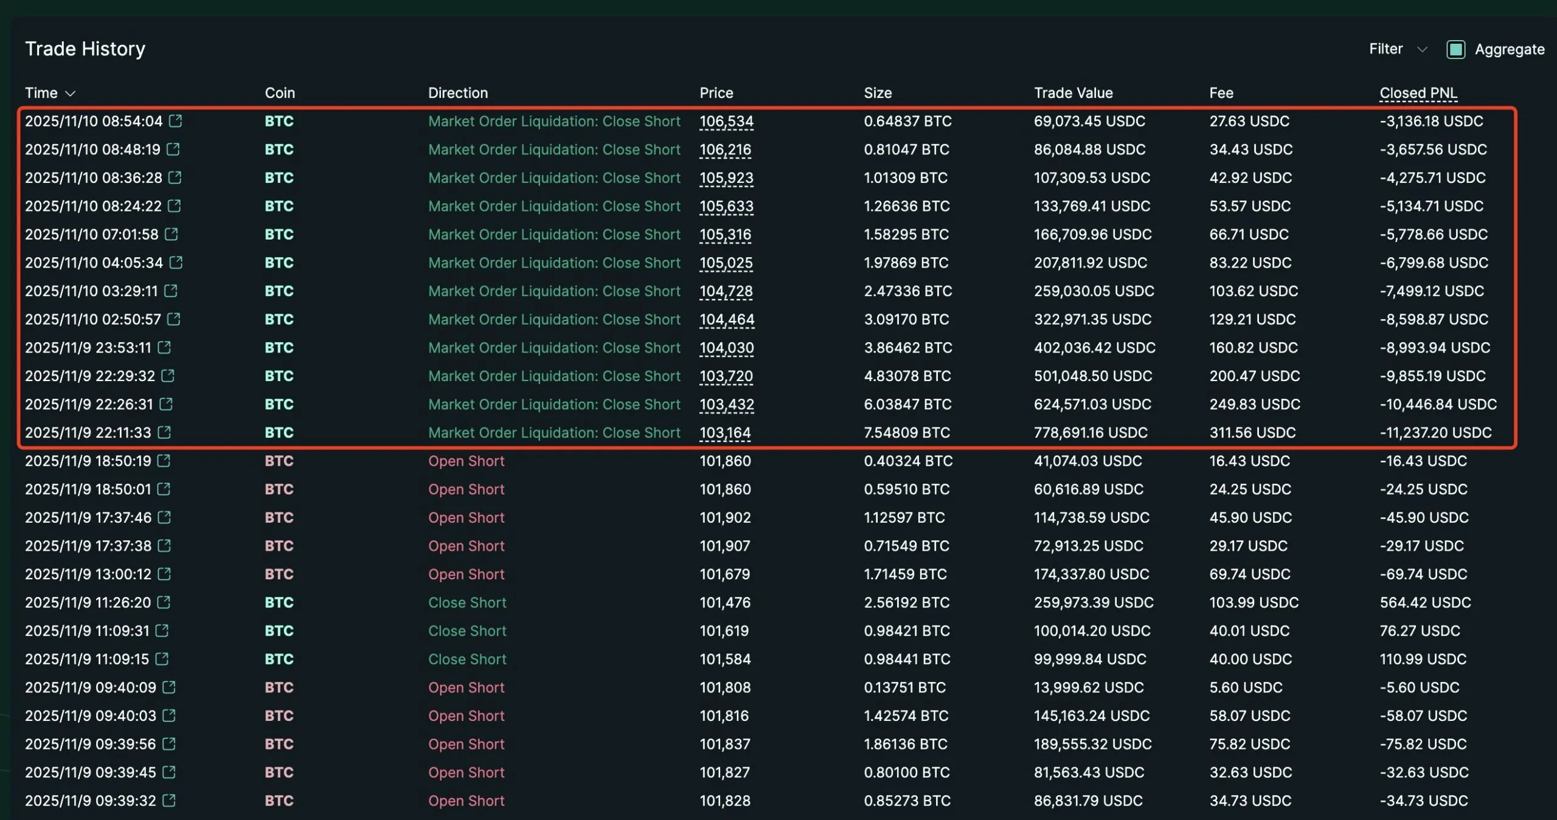Open external link icon for 08:36:28 trade
The width and height of the screenshot is (1557, 820).
pos(175,177)
